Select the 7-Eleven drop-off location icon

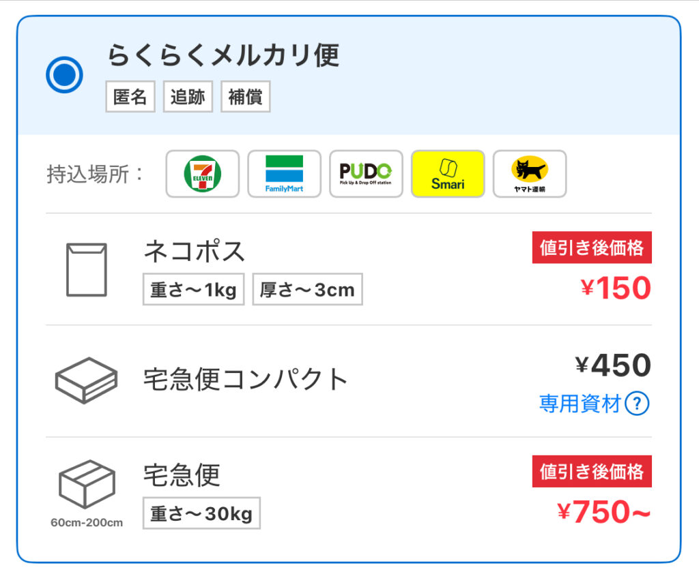tap(201, 174)
